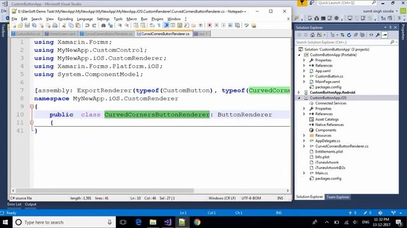
Task: Click the Open file icon in Notepad++ toolbar
Action: pos(20,25)
